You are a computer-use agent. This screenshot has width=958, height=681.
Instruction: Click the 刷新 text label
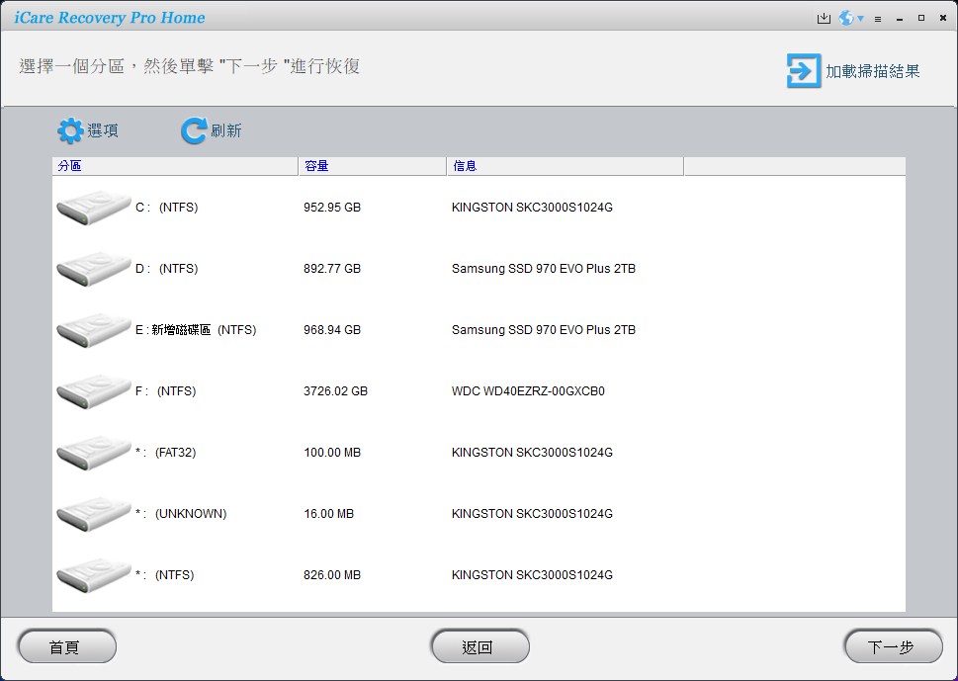tap(226, 130)
